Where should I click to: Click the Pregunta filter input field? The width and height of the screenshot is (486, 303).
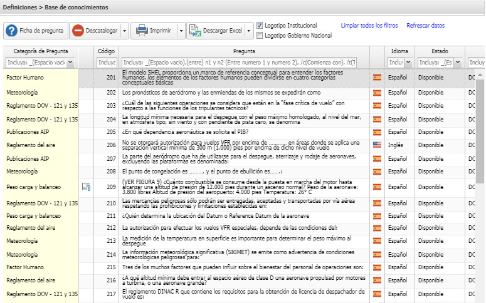pos(239,63)
